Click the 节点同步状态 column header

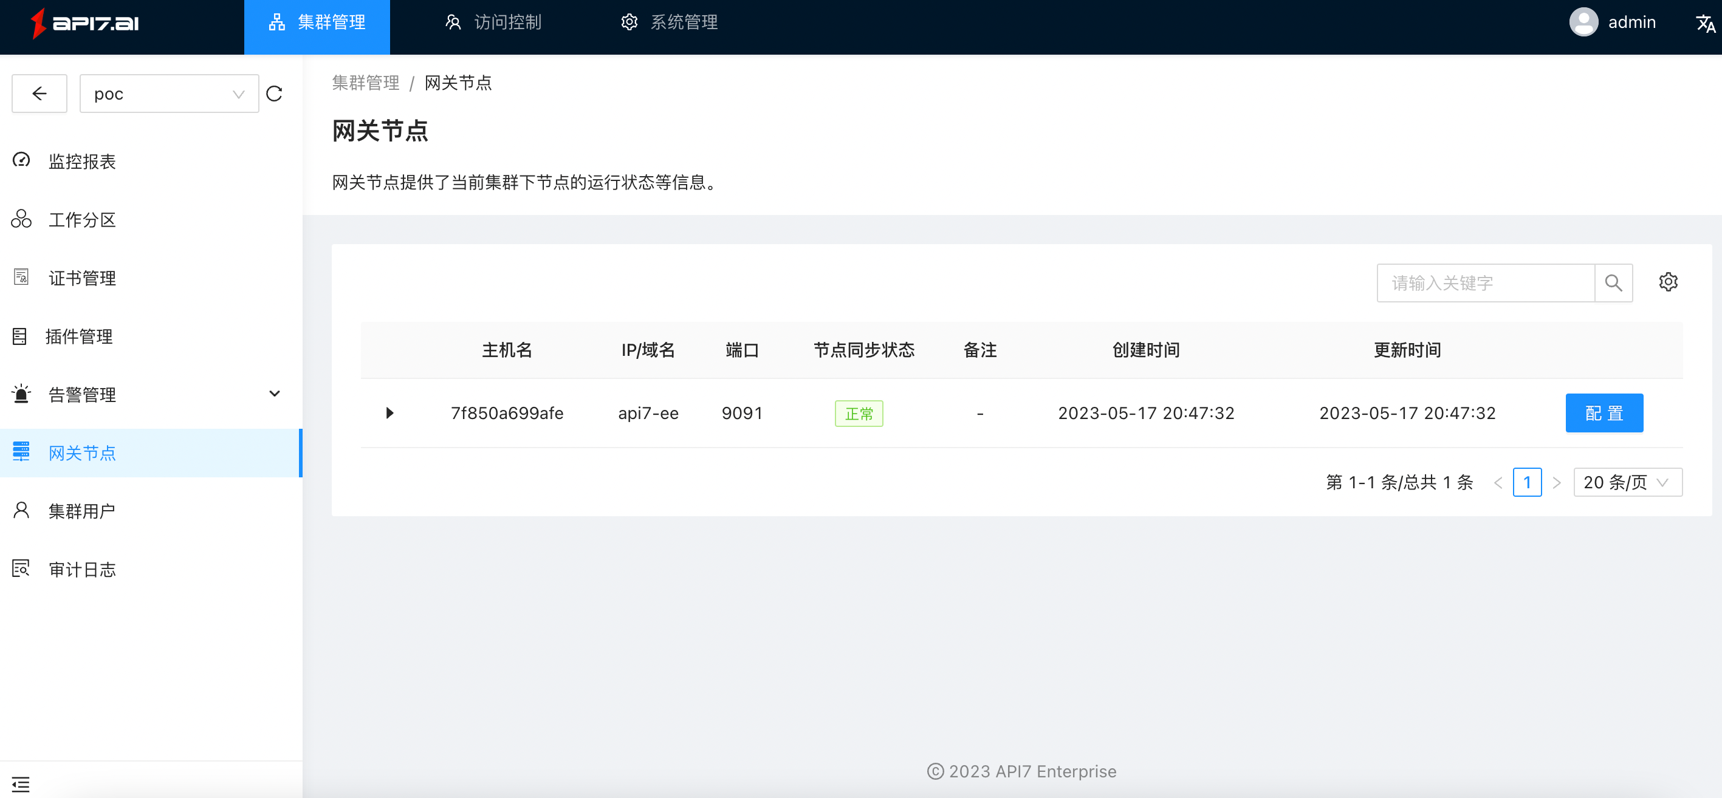865,350
